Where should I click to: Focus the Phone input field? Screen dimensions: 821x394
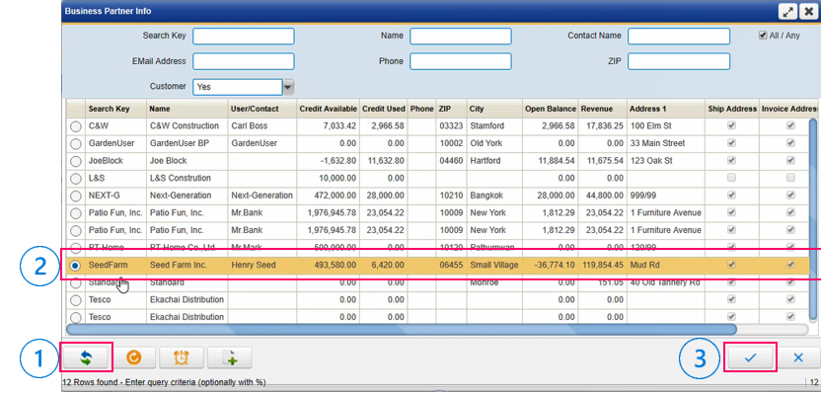click(x=460, y=61)
